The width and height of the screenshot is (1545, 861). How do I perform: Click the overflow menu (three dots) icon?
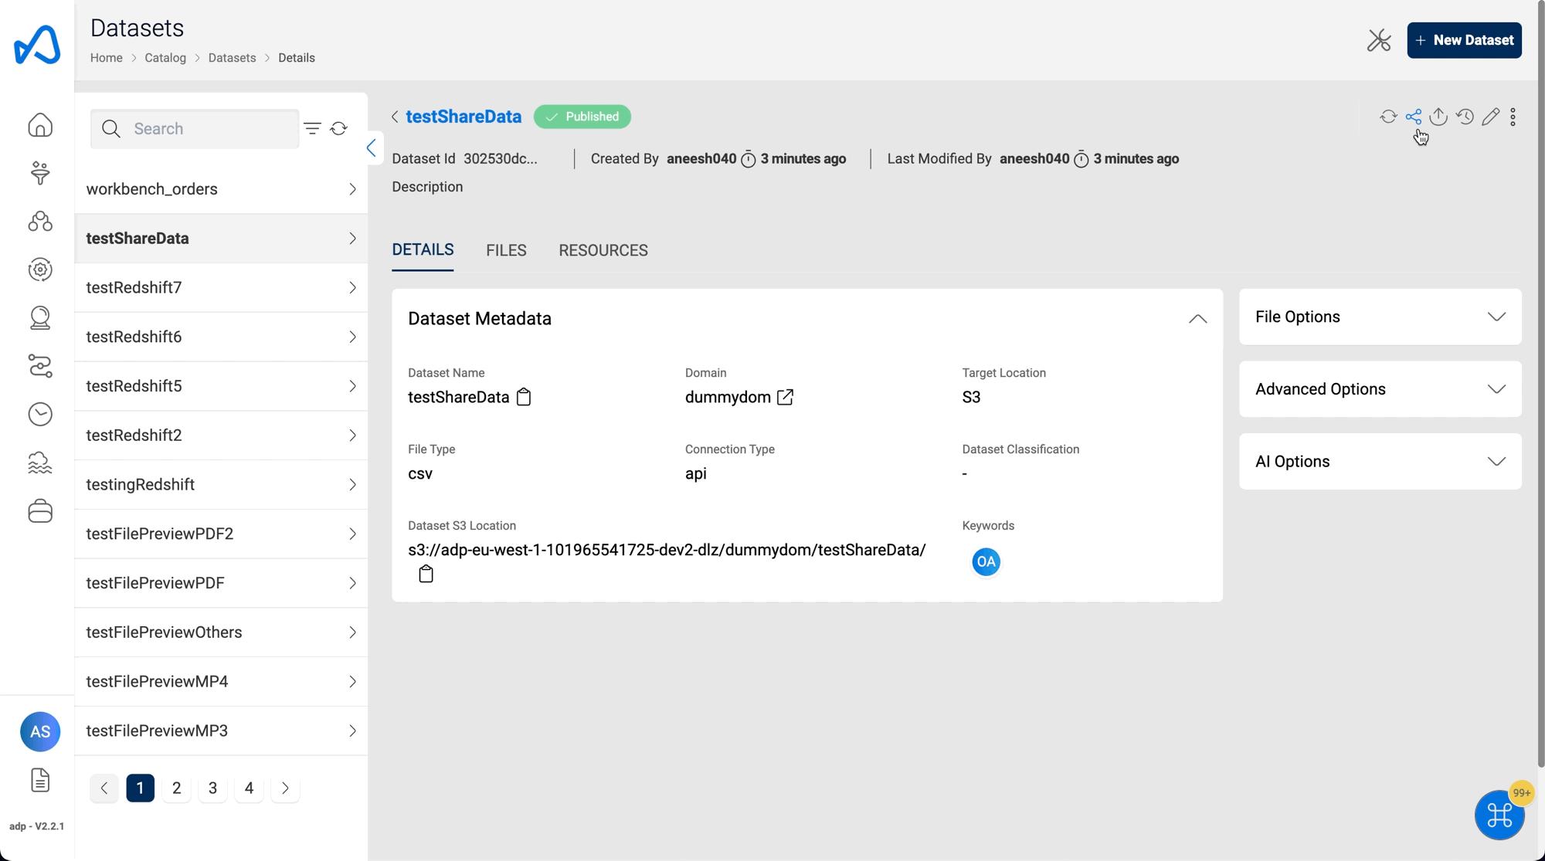click(x=1514, y=117)
